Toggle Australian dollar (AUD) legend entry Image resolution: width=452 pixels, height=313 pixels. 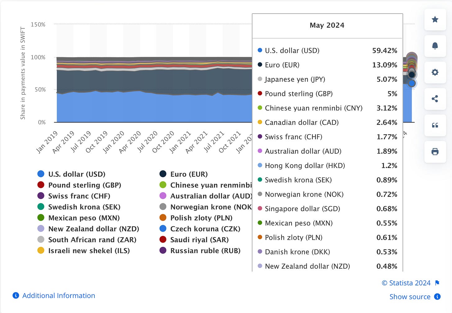[x=206, y=196]
